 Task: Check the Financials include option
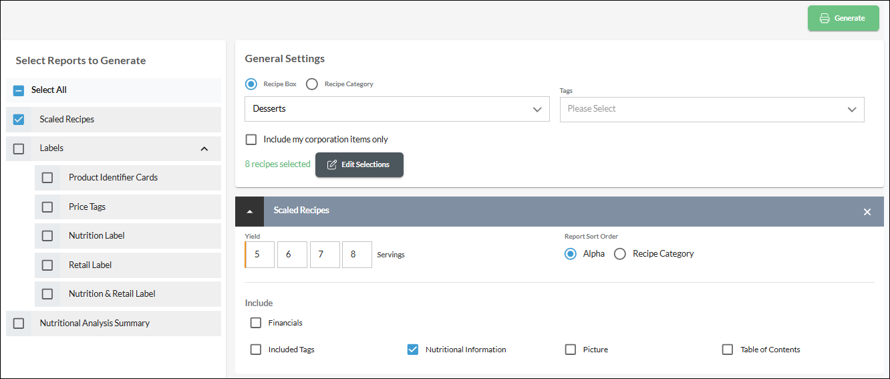(256, 323)
